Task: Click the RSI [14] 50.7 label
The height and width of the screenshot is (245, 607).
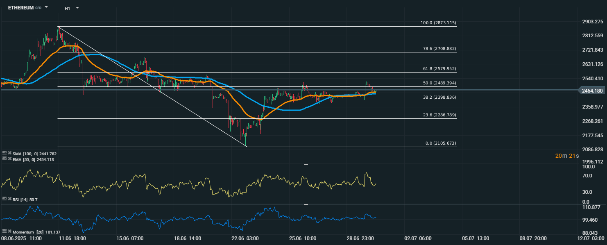Action: [25, 199]
